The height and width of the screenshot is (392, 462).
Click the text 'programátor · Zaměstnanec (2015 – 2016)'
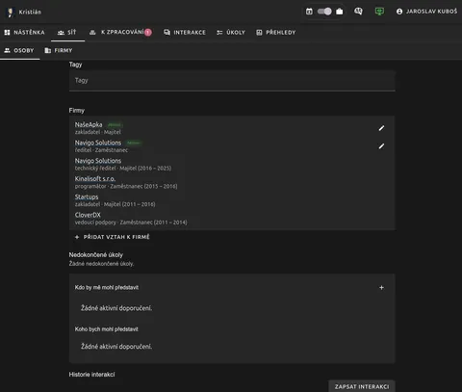pyautogui.click(x=126, y=186)
